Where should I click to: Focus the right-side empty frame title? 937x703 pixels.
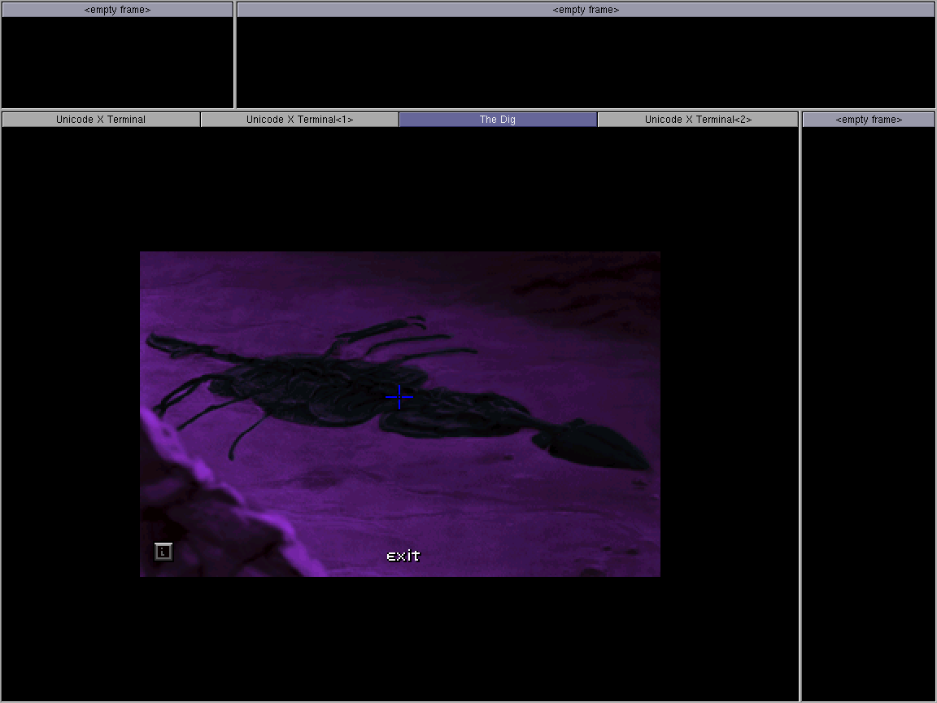[869, 120]
